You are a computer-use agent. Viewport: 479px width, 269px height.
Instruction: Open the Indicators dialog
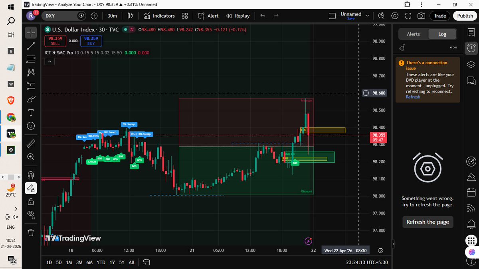pyautogui.click(x=159, y=16)
